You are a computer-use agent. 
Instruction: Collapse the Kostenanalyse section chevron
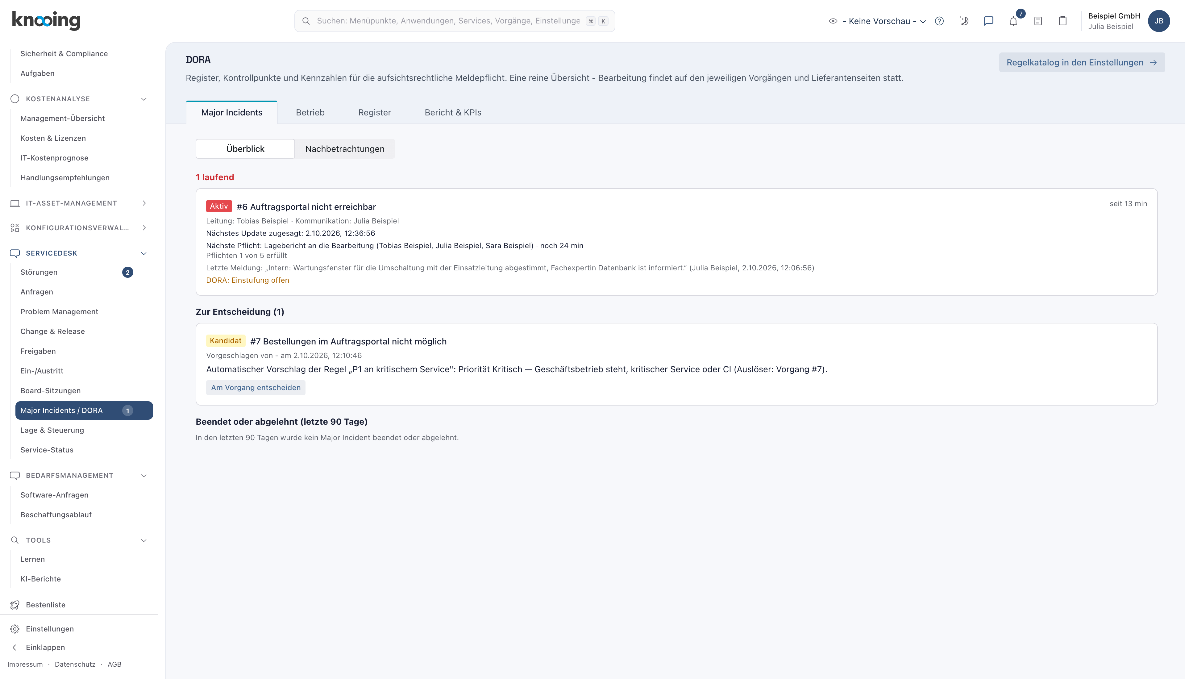[144, 99]
